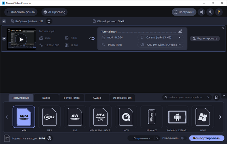The width and height of the screenshot is (227, 144).
Task: Click the MP4 output format file icon
Action: click(7, 138)
